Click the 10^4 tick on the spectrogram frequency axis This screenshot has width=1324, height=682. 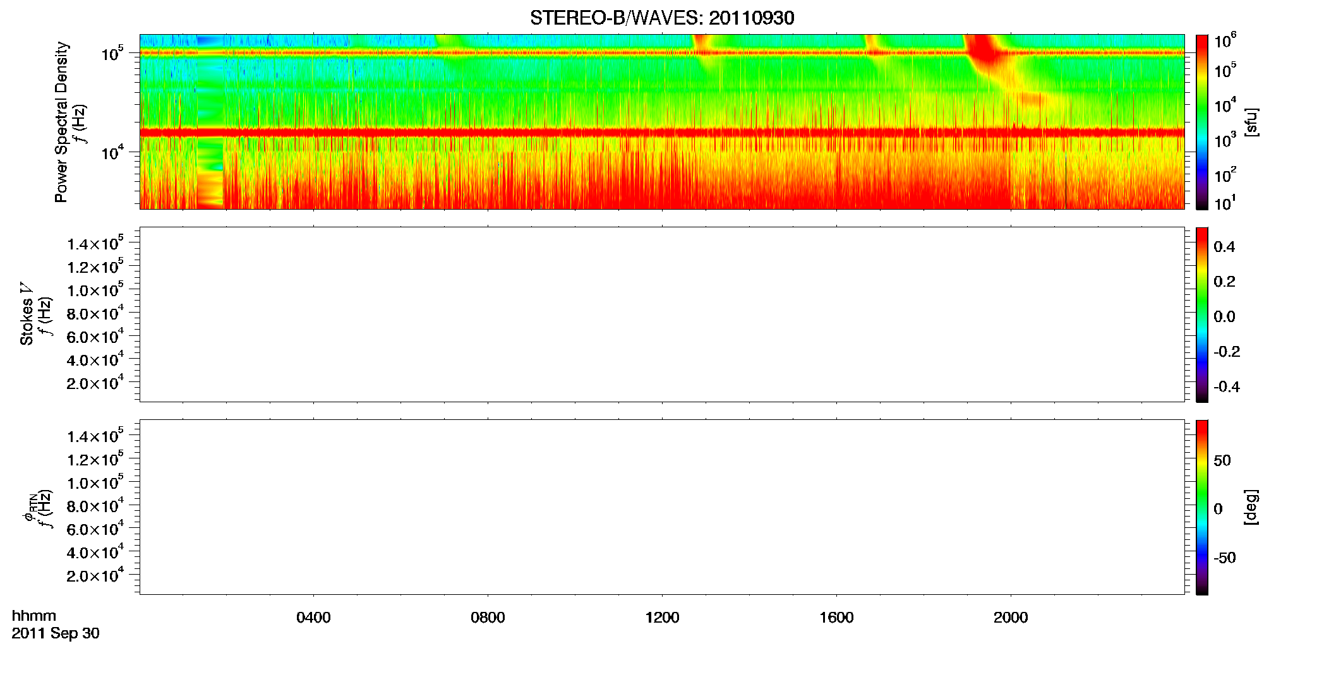(112, 152)
